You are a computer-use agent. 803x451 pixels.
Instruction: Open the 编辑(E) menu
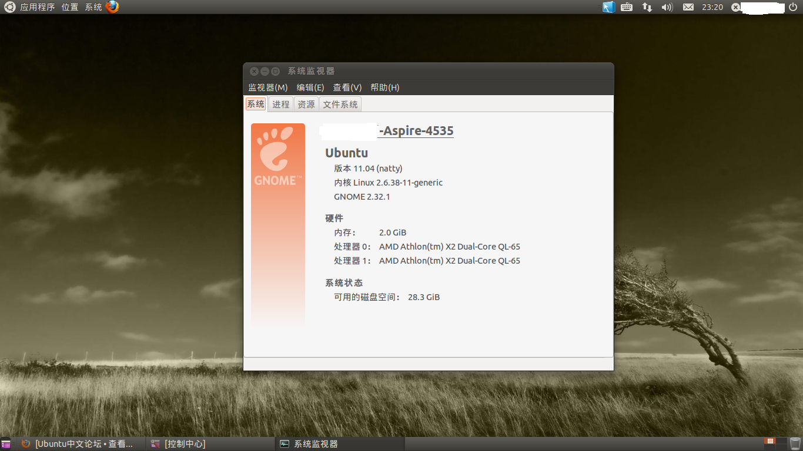[x=310, y=87]
